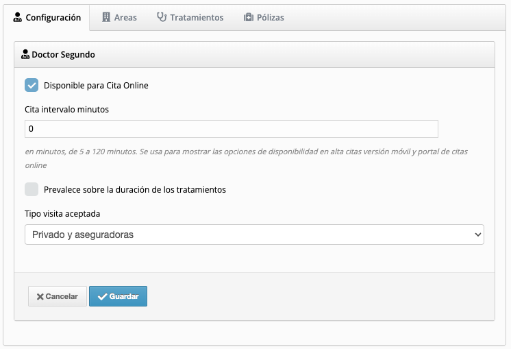This screenshot has height=349, width=511.
Task: Click the Prevalece sobre la duración label
Action: (134, 189)
